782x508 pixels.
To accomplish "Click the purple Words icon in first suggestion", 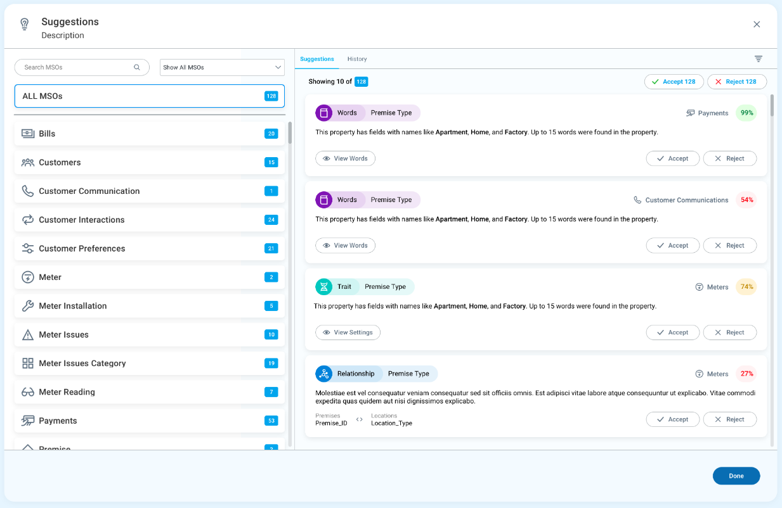I will [x=324, y=113].
